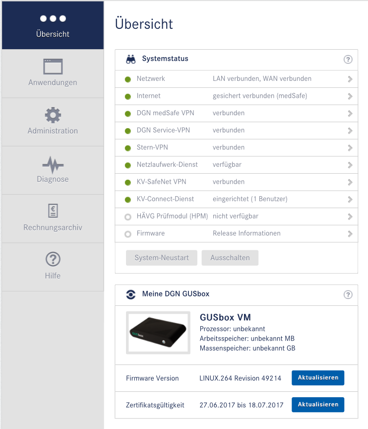Expand the Internet row chevron
This screenshot has height=429, width=368.
pyautogui.click(x=350, y=96)
